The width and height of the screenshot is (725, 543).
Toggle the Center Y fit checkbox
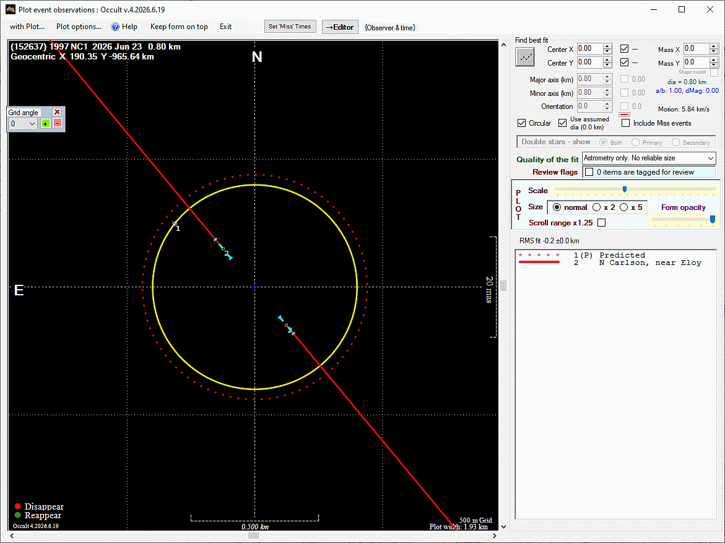pos(624,62)
